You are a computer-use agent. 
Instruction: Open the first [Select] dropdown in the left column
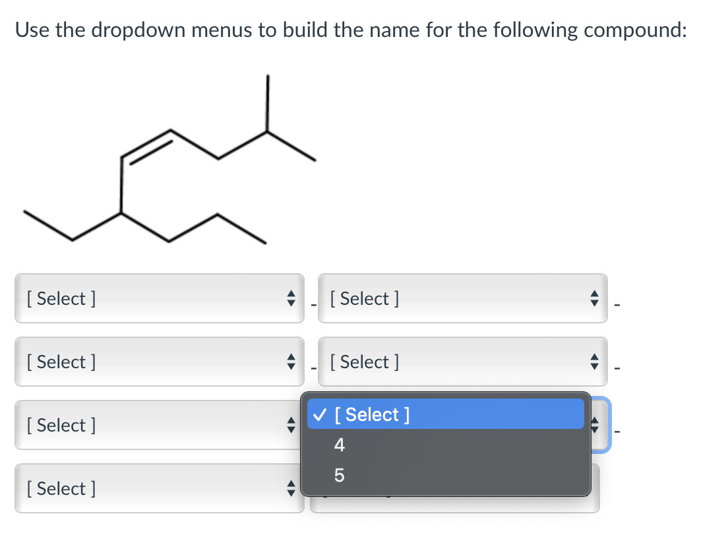point(158,298)
